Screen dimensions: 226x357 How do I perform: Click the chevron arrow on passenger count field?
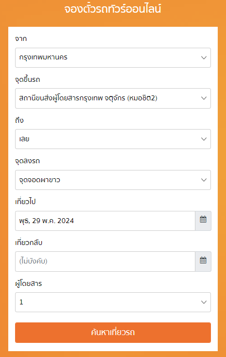[204, 302]
